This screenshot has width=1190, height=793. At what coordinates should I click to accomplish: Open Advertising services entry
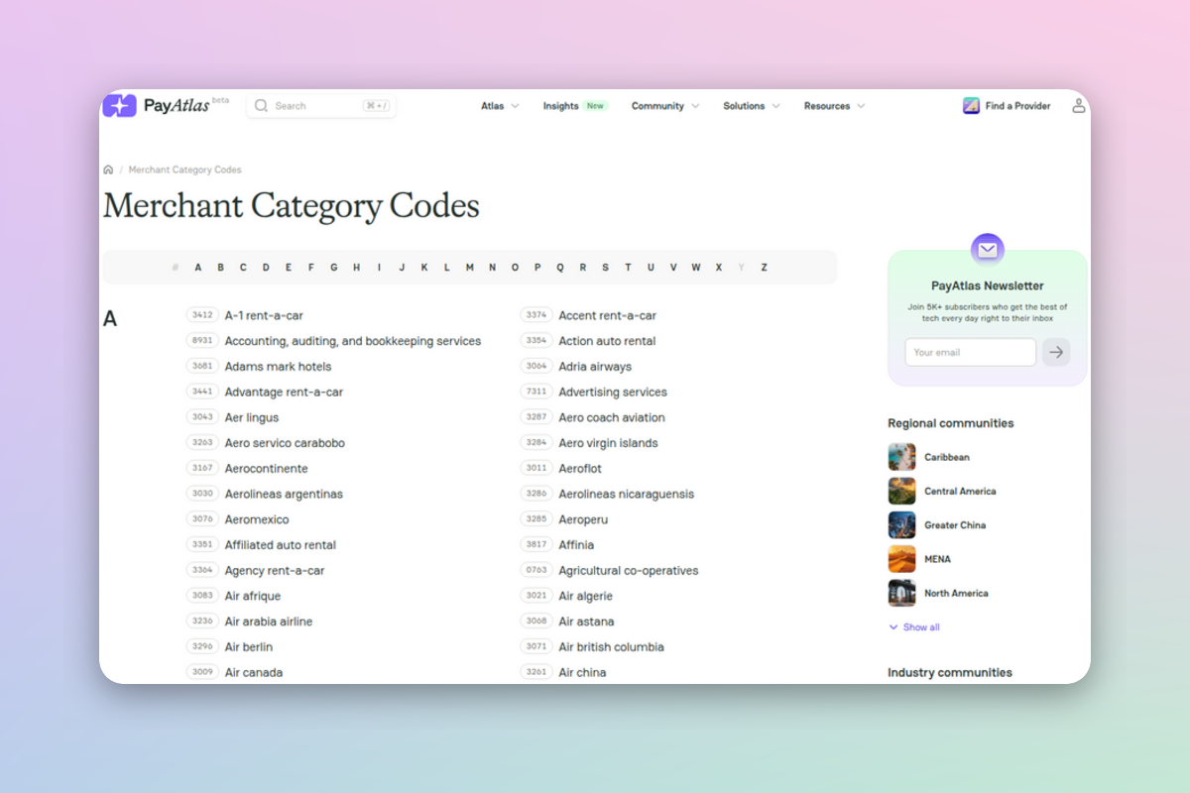pos(613,393)
